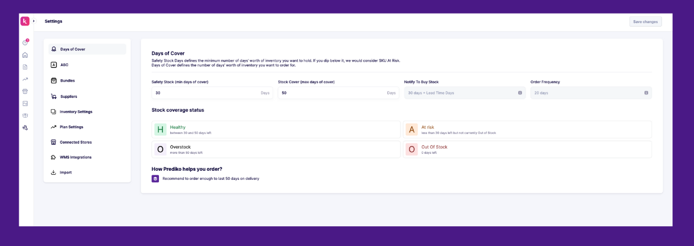Click the orange A At risk badge
The width and height of the screenshot is (694, 246).
(412, 130)
